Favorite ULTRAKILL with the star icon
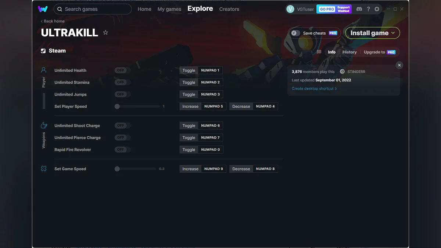This screenshot has width=441, height=248. tap(105, 33)
